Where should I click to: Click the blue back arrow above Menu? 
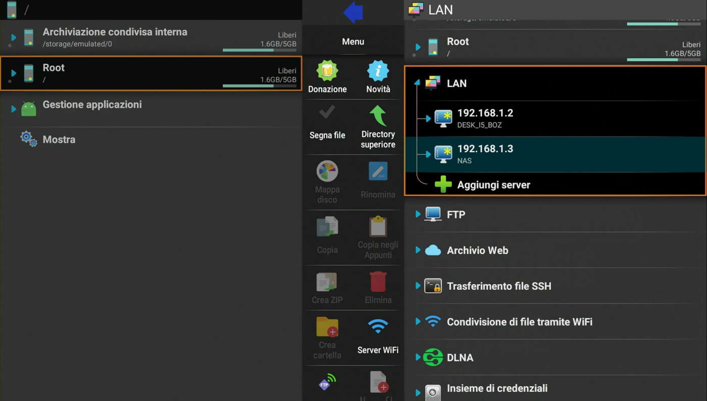pos(353,12)
